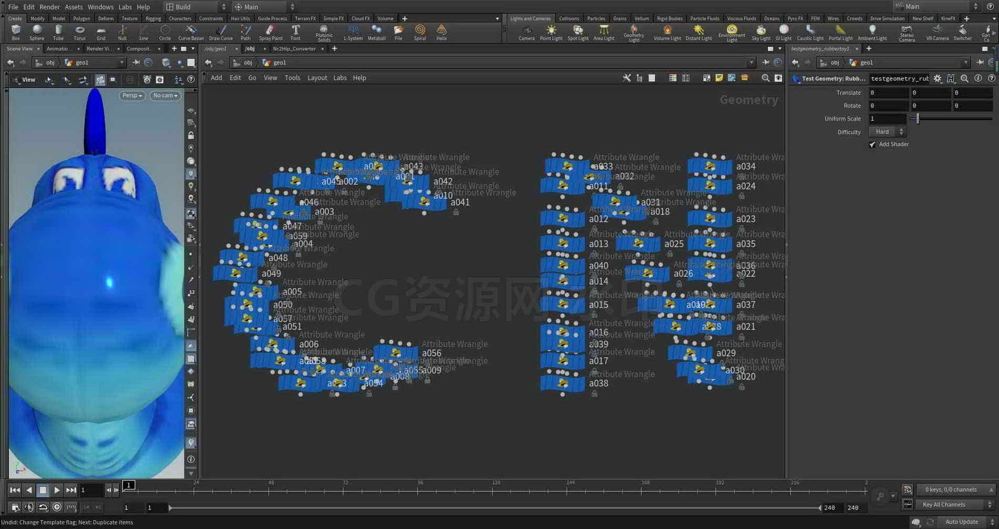
Task: Select the Spray Paint tool
Action: (x=271, y=32)
